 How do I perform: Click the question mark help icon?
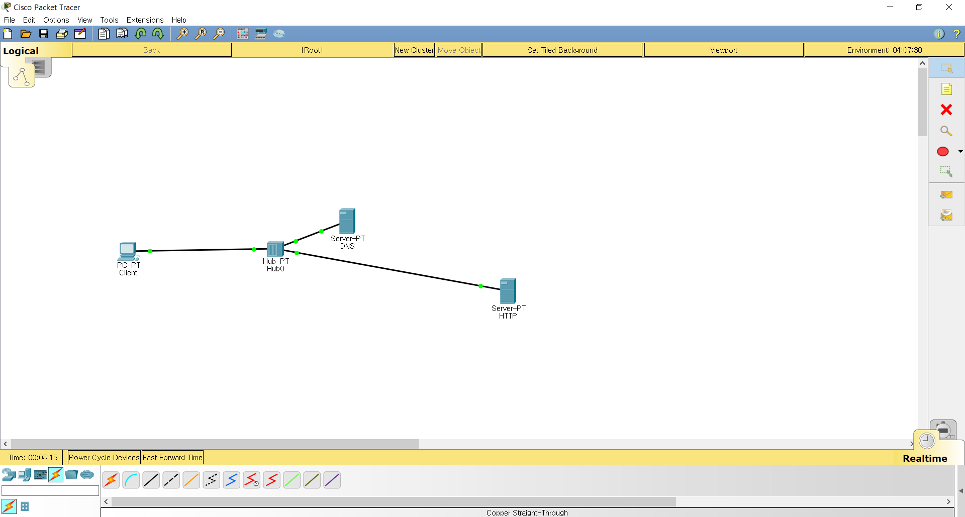click(x=956, y=34)
